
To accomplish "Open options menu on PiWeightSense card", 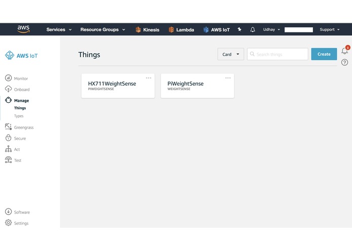I will [x=228, y=78].
